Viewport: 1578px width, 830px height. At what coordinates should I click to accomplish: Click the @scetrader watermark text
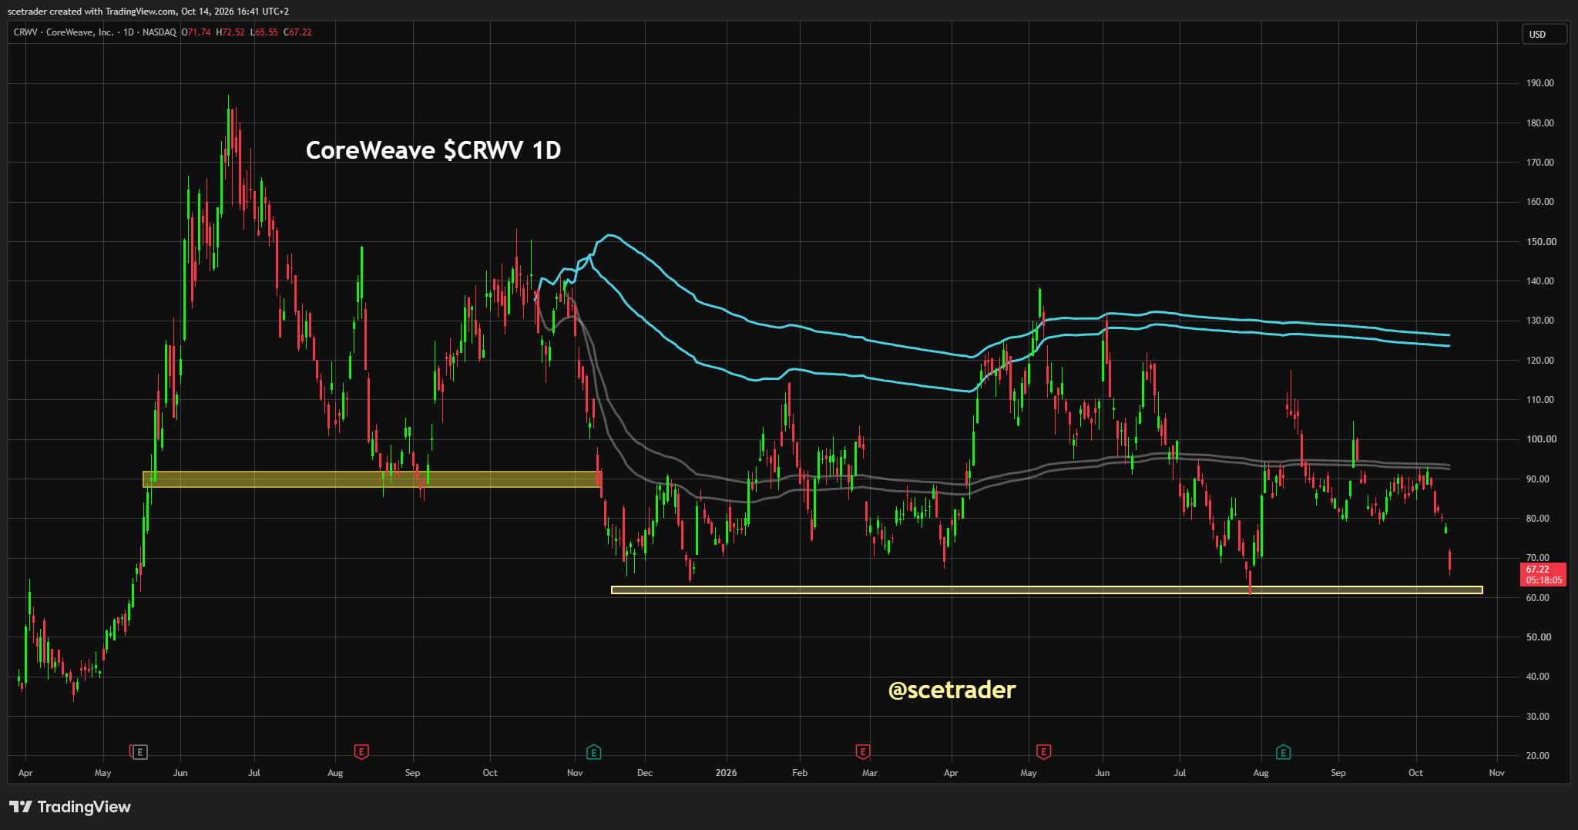(x=952, y=690)
